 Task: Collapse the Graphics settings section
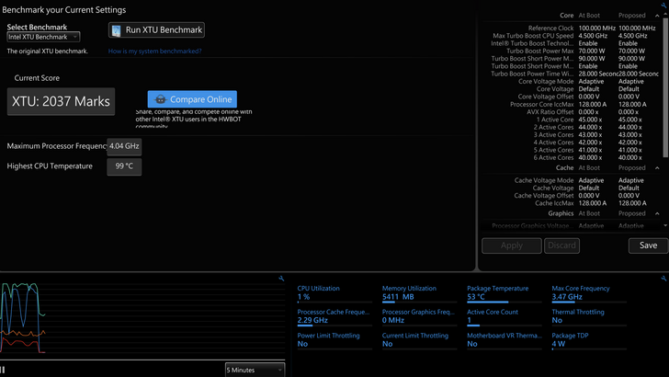click(x=656, y=213)
